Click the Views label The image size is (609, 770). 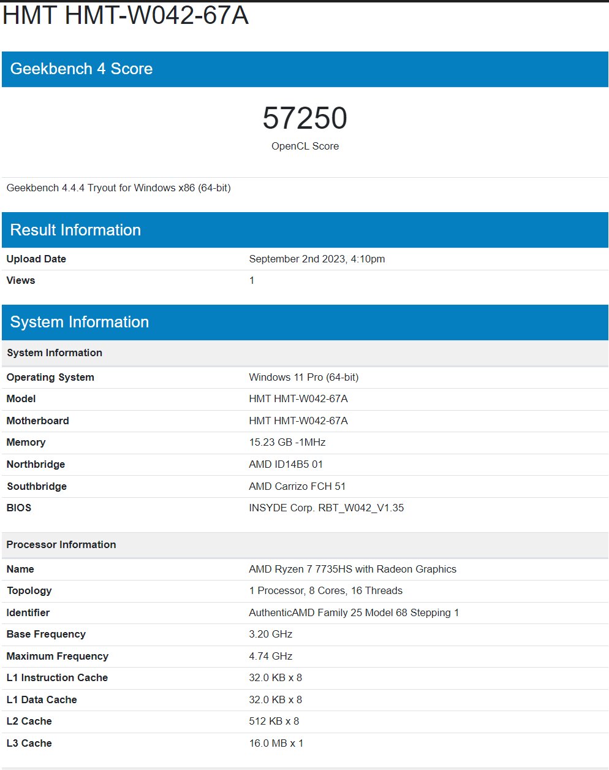(21, 280)
